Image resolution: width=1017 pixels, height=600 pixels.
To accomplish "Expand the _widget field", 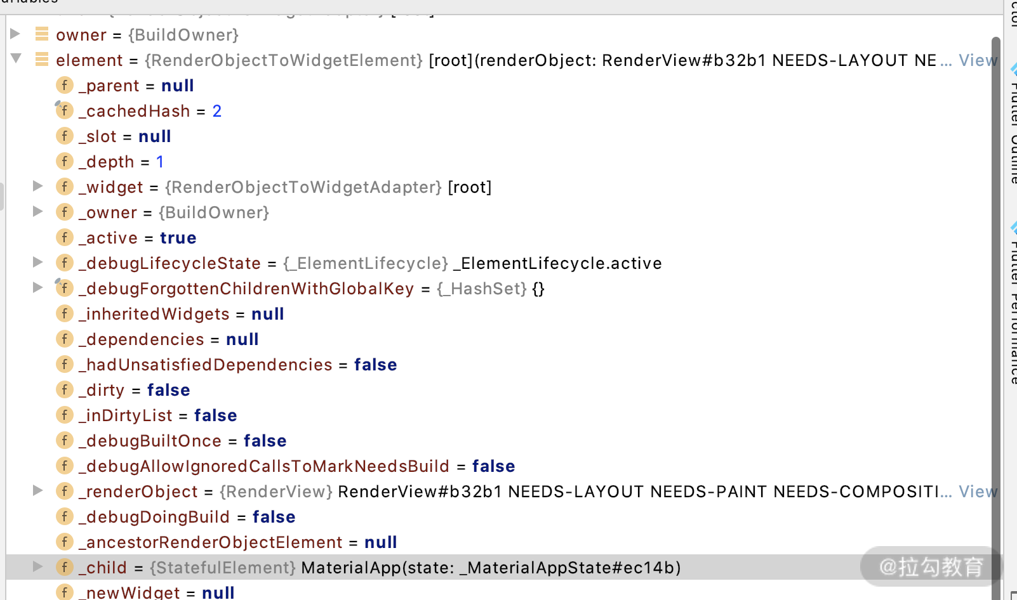I will tap(37, 186).
